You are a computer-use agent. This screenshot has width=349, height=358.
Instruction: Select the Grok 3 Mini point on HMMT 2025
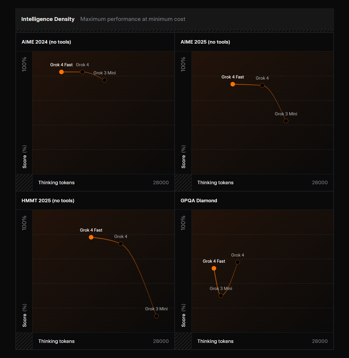[x=156, y=316]
